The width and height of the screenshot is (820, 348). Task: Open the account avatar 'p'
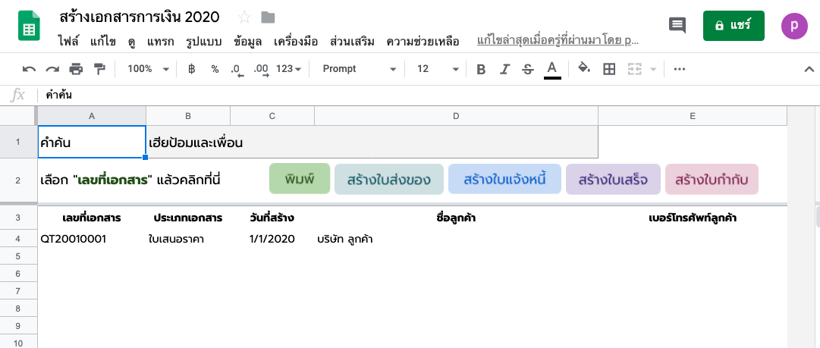794,26
